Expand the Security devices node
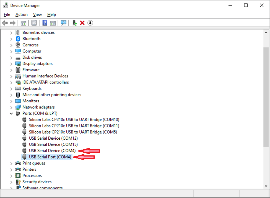Viewport: 270px width, 198px height. coord(11,182)
